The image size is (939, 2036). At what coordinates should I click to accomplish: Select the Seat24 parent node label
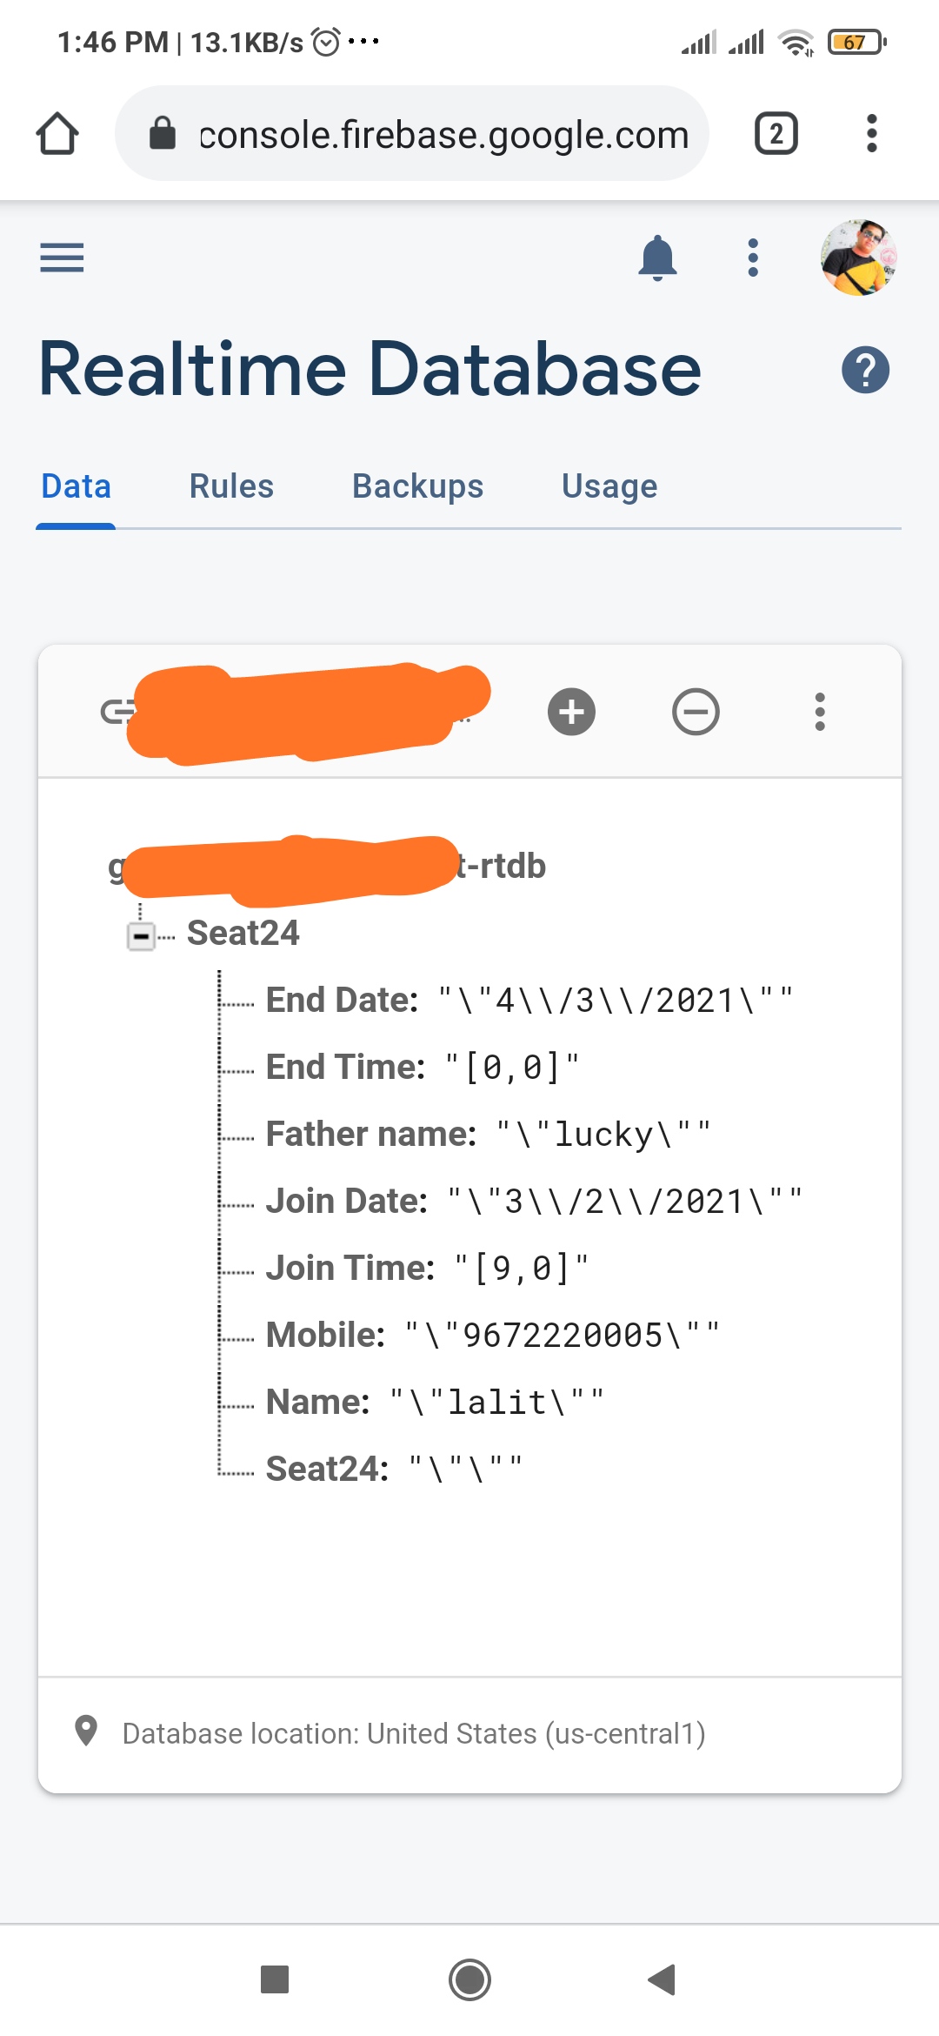(243, 933)
